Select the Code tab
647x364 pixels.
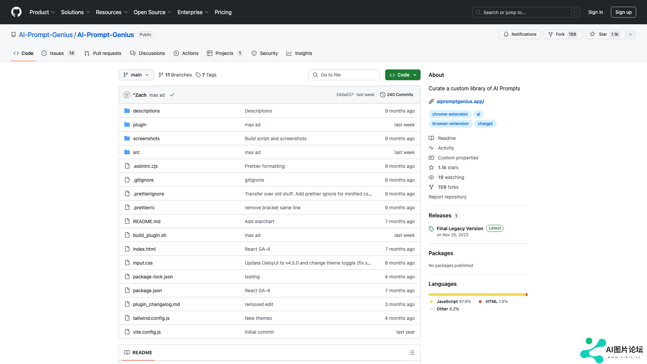(23, 53)
